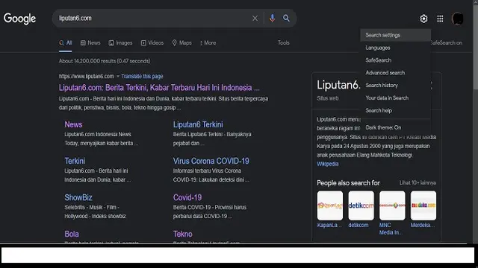Screen dimensions: 478x268
Task: Toggle the Dark theme: On entry
Action: coord(395,127)
